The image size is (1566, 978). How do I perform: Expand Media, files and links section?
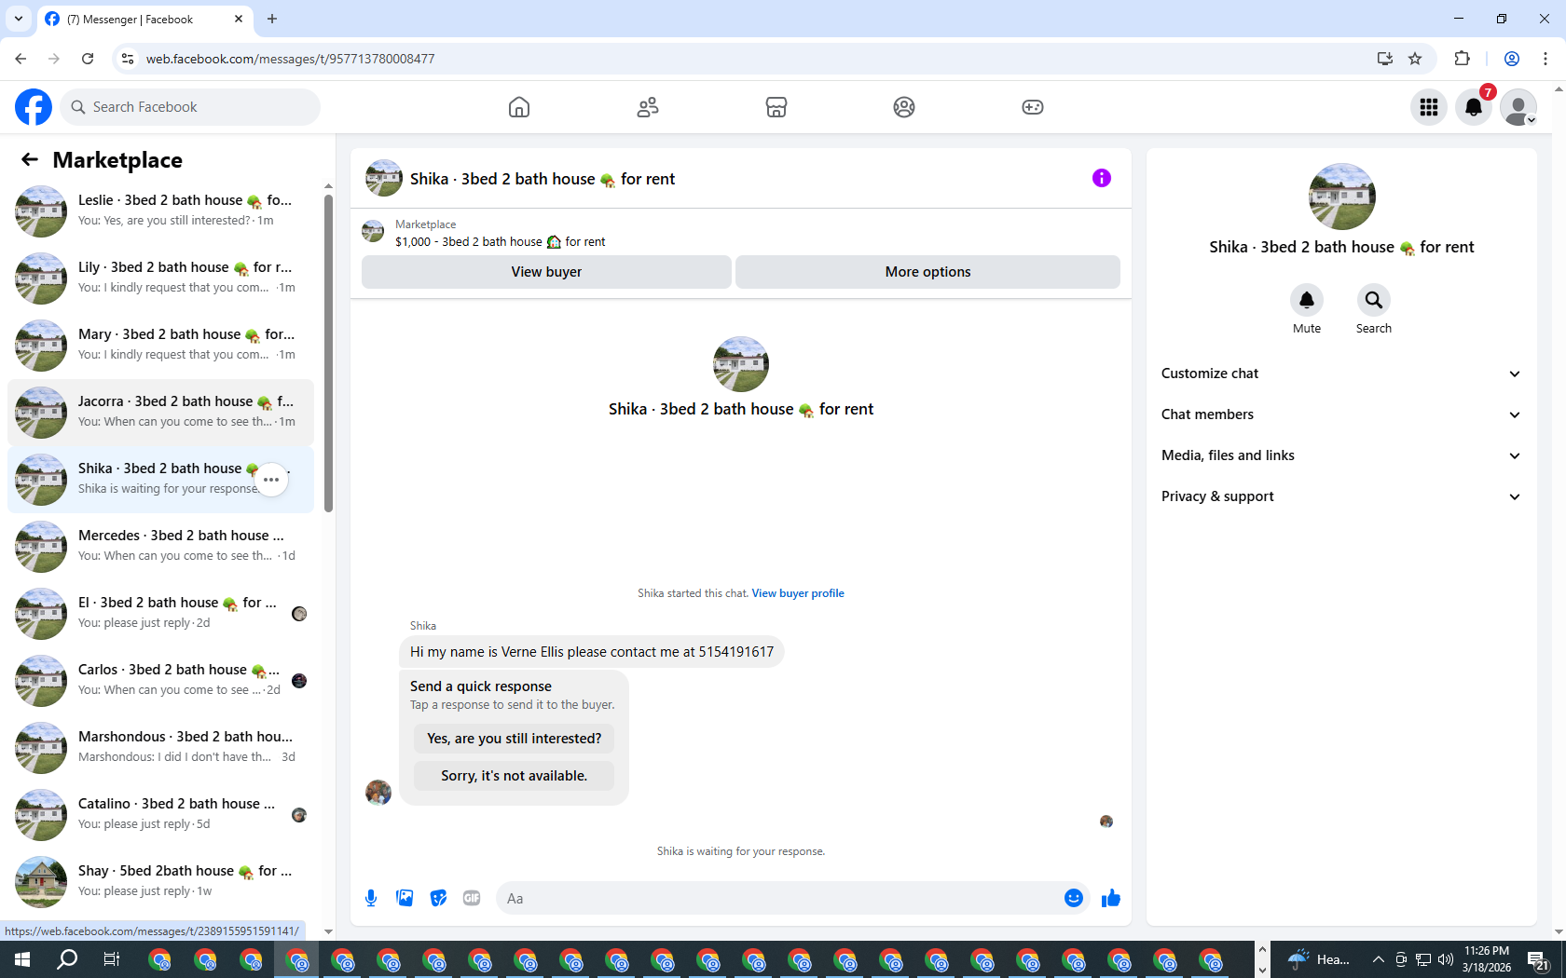(1341, 455)
